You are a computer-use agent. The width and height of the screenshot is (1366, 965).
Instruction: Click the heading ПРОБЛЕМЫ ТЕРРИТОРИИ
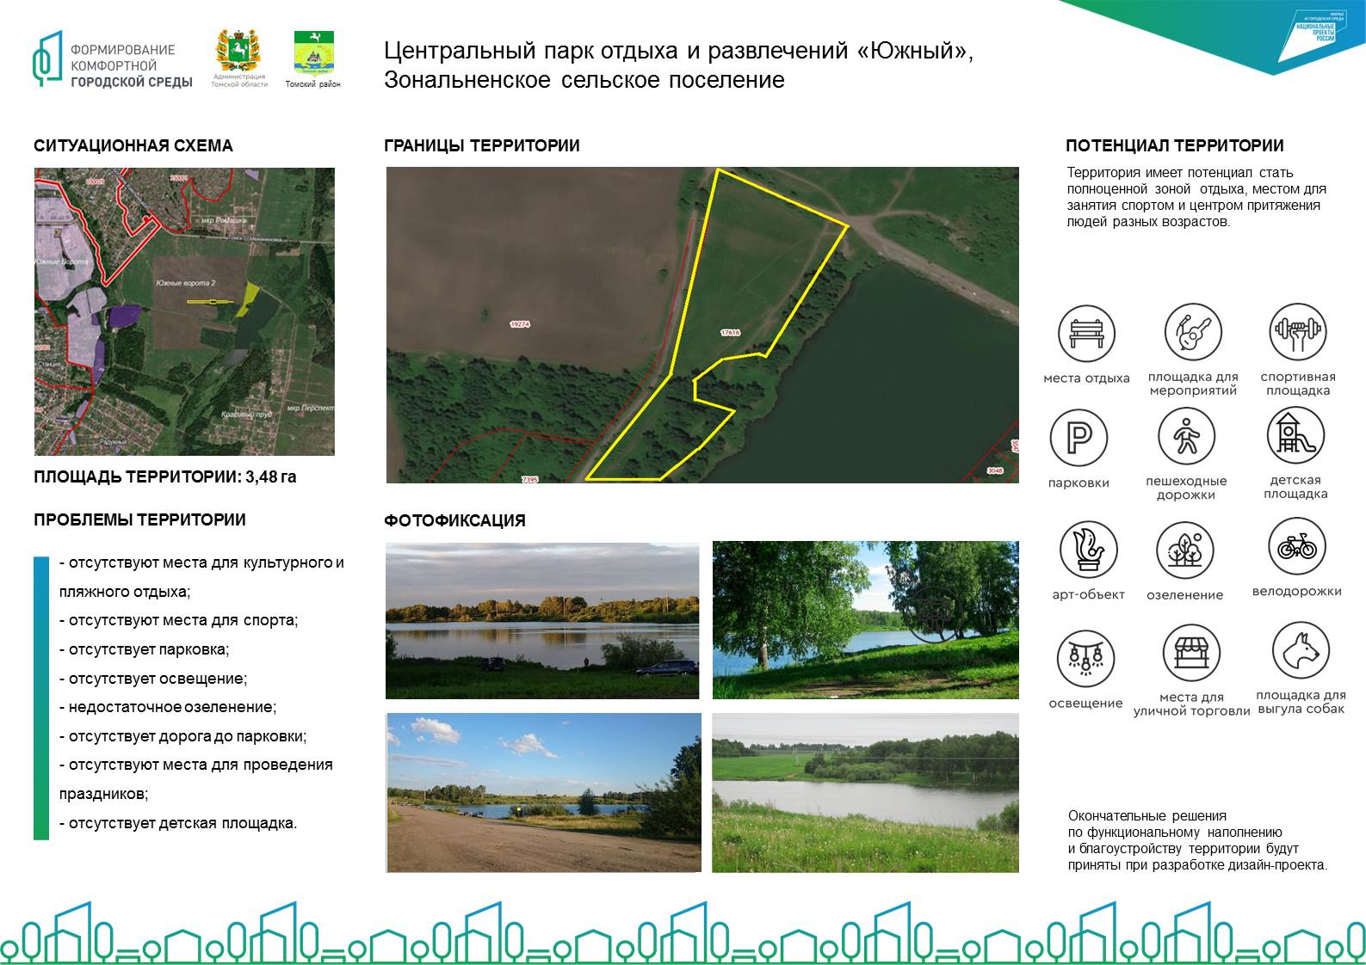tap(139, 520)
